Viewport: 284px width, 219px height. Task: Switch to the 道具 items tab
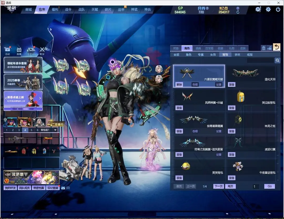198,48
